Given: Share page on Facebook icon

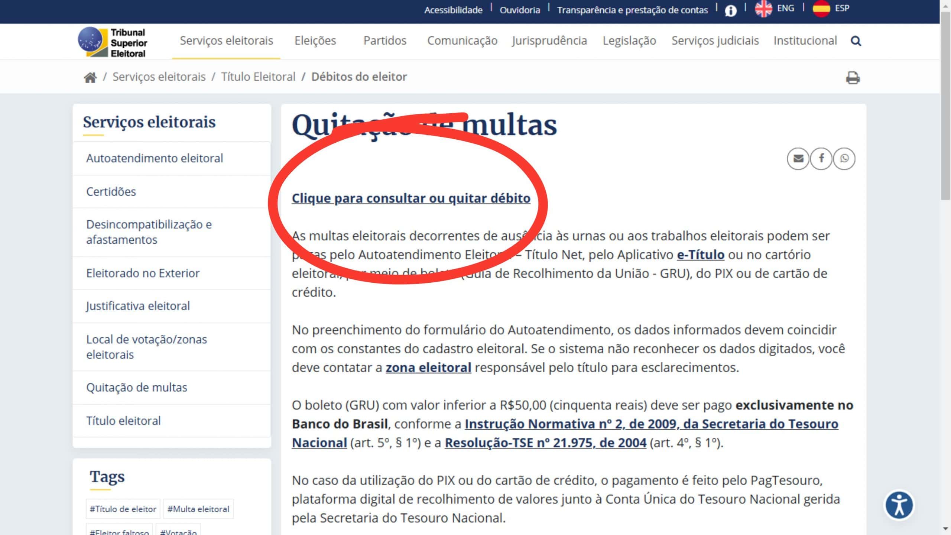Looking at the screenshot, I should (x=821, y=159).
